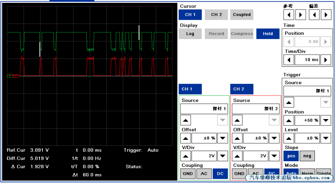Click CH 2 source field 探针 2
Viewport: 335px width, 183px height.
(x=256, y=109)
